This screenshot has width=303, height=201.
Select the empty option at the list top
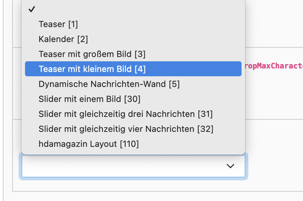pyautogui.click(x=133, y=9)
